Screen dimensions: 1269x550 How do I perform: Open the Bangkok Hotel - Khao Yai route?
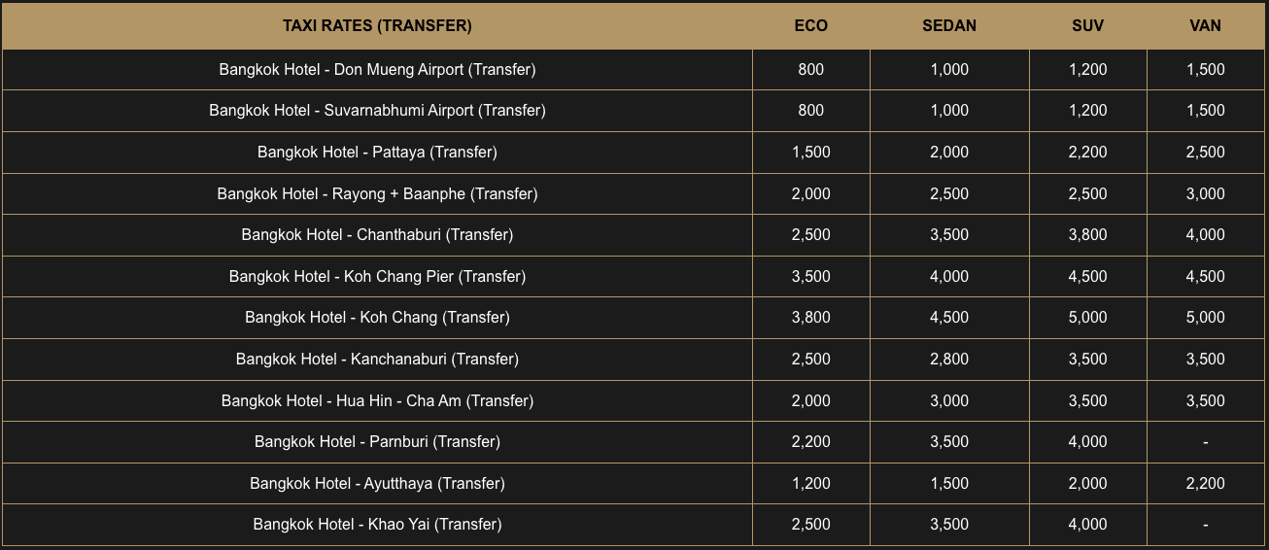(x=377, y=525)
